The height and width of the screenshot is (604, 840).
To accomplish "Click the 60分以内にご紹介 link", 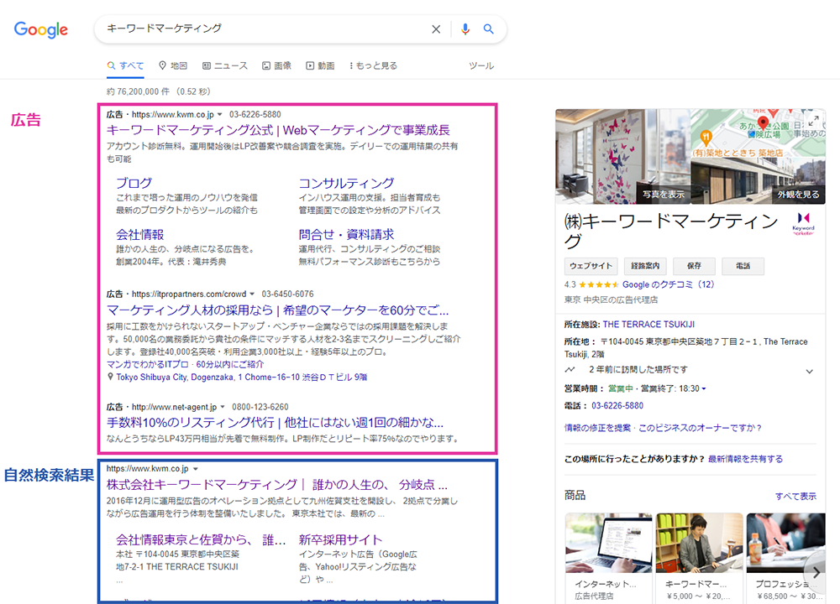I will (230, 364).
